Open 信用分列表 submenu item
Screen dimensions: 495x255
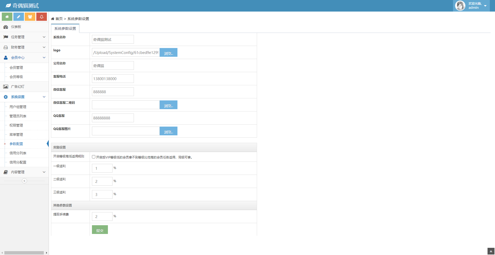tap(24, 153)
